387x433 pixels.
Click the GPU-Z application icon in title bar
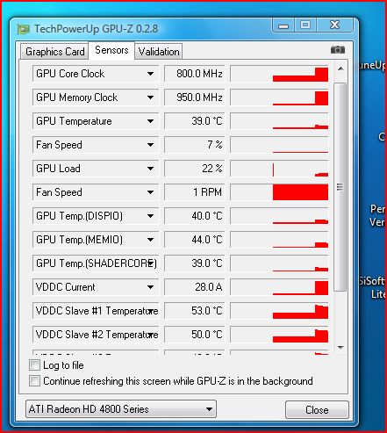(24, 29)
